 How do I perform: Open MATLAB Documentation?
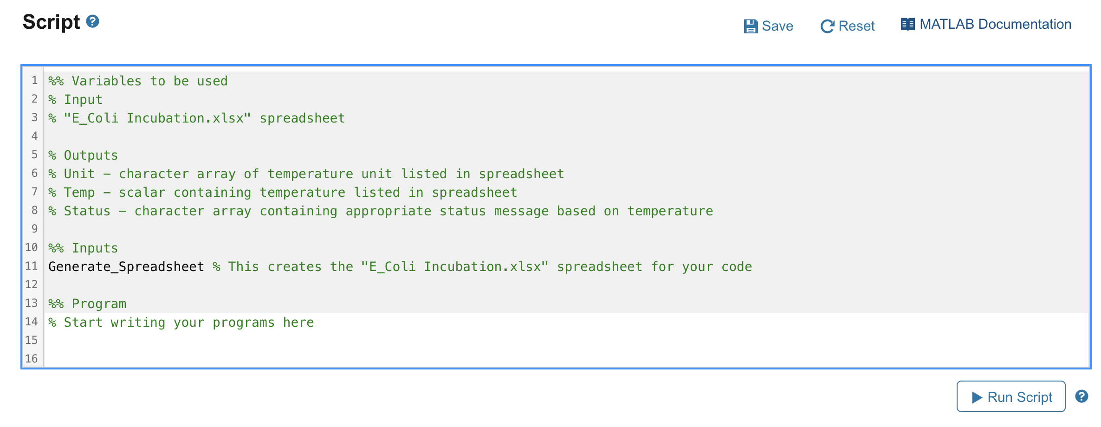pyautogui.click(x=995, y=24)
